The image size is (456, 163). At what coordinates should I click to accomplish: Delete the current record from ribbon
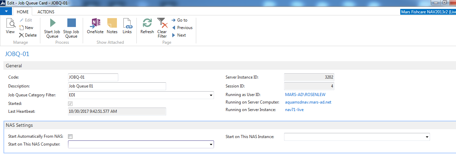coord(28,35)
